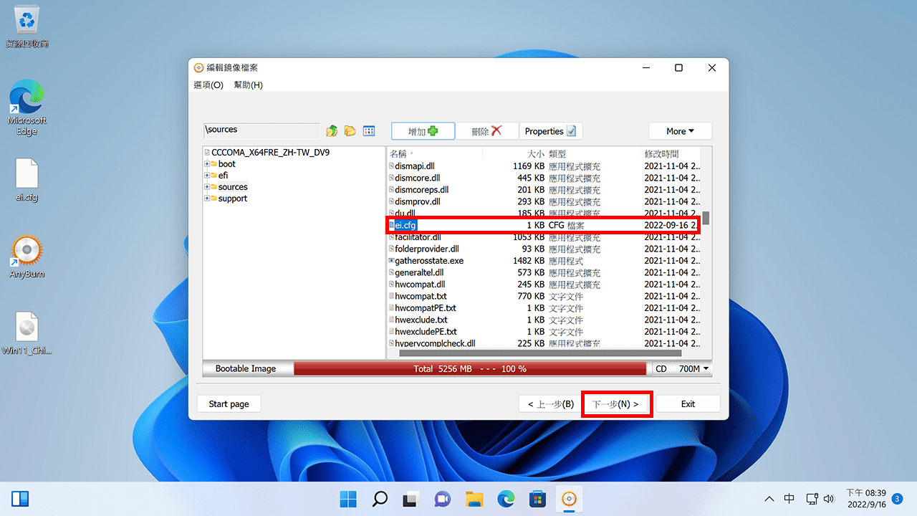The height and width of the screenshot is (516, 917).
Task: Return to the Start page
Action: click(229, 404)
